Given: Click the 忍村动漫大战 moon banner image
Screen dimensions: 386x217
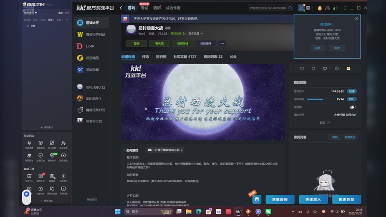Looking at the screenshot, I should [203, 102].
